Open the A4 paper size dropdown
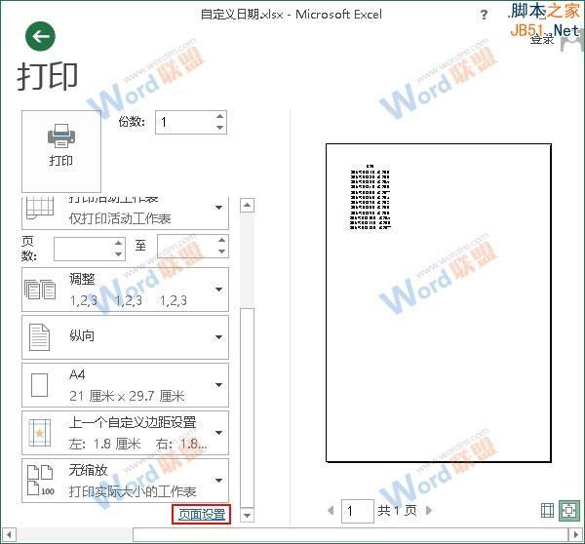 (125, 385)
